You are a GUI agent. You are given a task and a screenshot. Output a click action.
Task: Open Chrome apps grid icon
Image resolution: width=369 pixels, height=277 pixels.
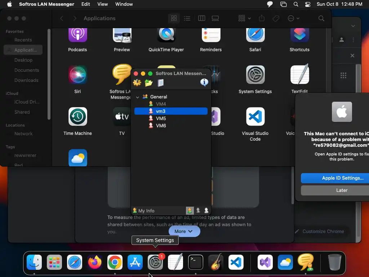pyautogui.click(x=343, y=75)
